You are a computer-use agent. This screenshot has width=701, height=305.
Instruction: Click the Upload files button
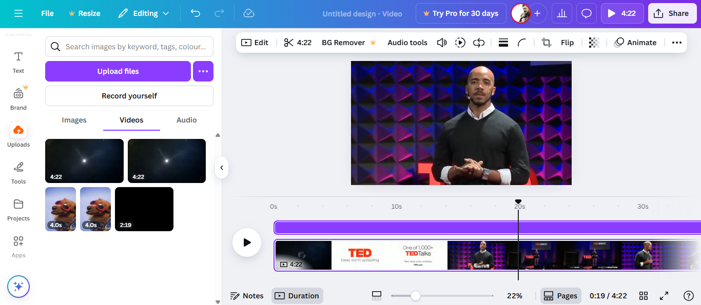click(x=118, y=71)
